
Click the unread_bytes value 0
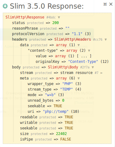coord(63,100)
